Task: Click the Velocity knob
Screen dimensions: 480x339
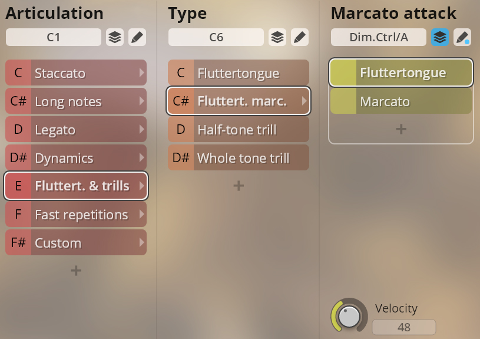Action: tap(349, 315)
